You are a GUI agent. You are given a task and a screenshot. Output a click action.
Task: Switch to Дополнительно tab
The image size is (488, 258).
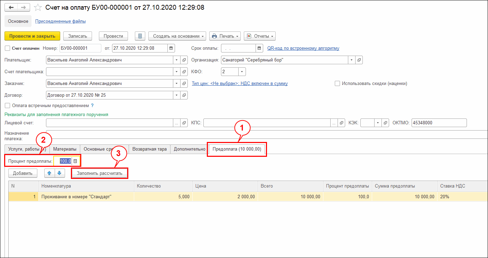click(x=189, y=149)
